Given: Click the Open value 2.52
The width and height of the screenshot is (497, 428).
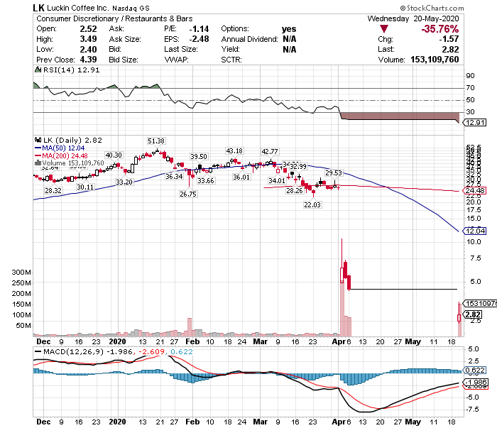Looking at the screenshot, I should [88, 29].
